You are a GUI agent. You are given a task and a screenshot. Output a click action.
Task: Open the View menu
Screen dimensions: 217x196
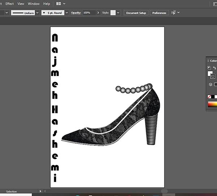coord(21,4)
